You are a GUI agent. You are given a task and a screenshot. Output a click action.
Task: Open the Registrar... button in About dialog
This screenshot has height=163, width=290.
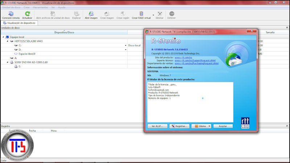[x=179, y=126]
